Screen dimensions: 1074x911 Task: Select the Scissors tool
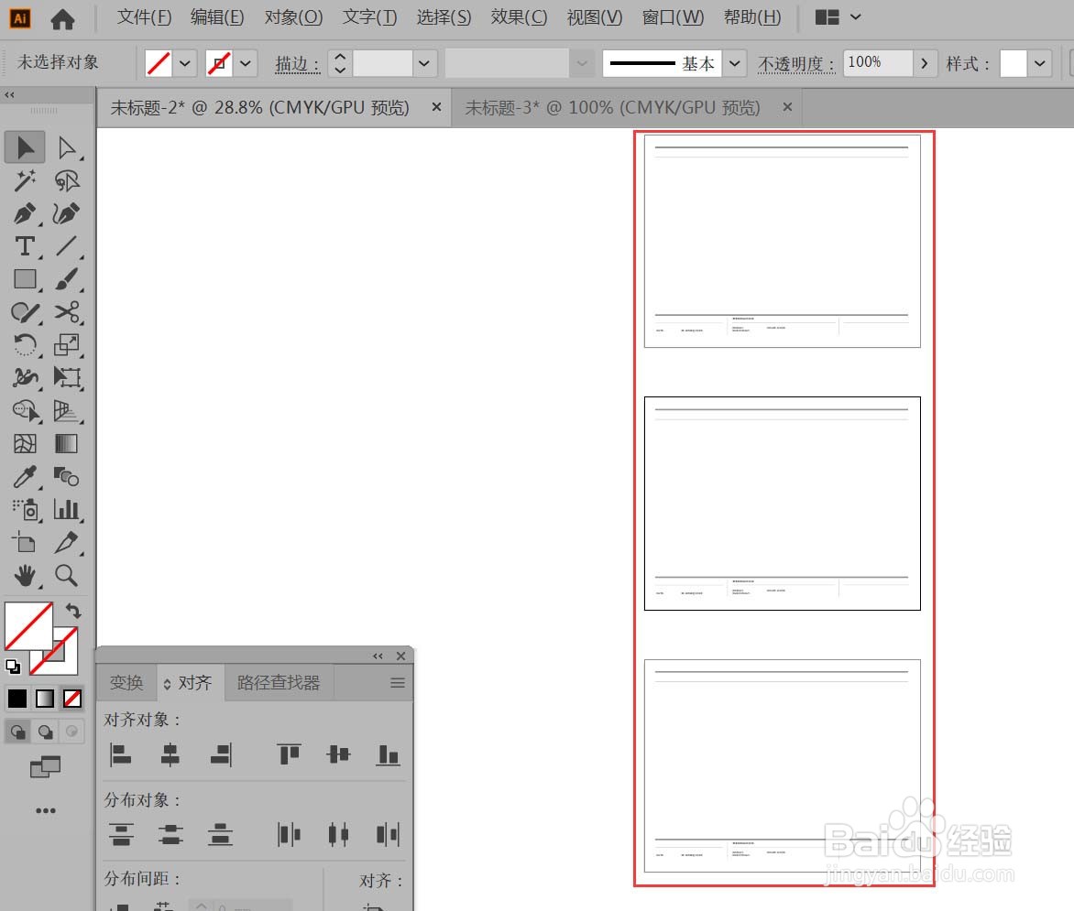tap(67, 312)
